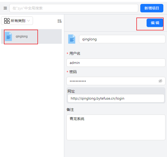
Task: Click the 网址 field with the qinglong login URL
Action: [116, 98]
